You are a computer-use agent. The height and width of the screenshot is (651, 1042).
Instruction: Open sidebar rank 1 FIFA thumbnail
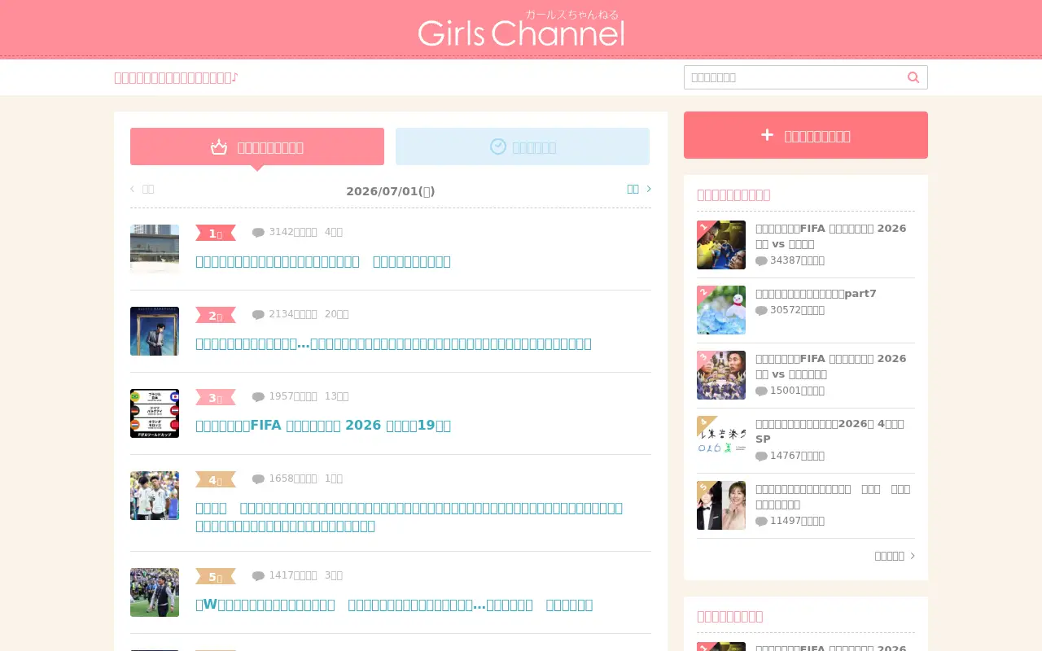tap(721, 245)
